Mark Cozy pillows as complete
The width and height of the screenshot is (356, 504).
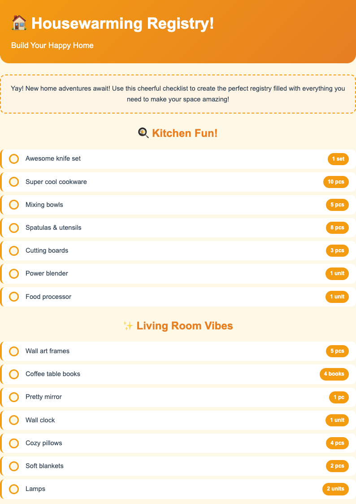coord(14,443)
